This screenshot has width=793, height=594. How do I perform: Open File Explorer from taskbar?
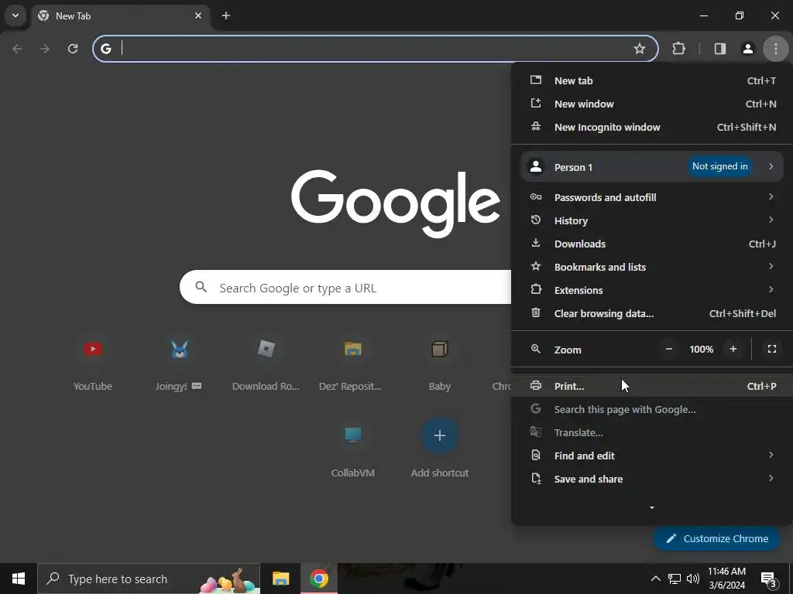(280, 579)
